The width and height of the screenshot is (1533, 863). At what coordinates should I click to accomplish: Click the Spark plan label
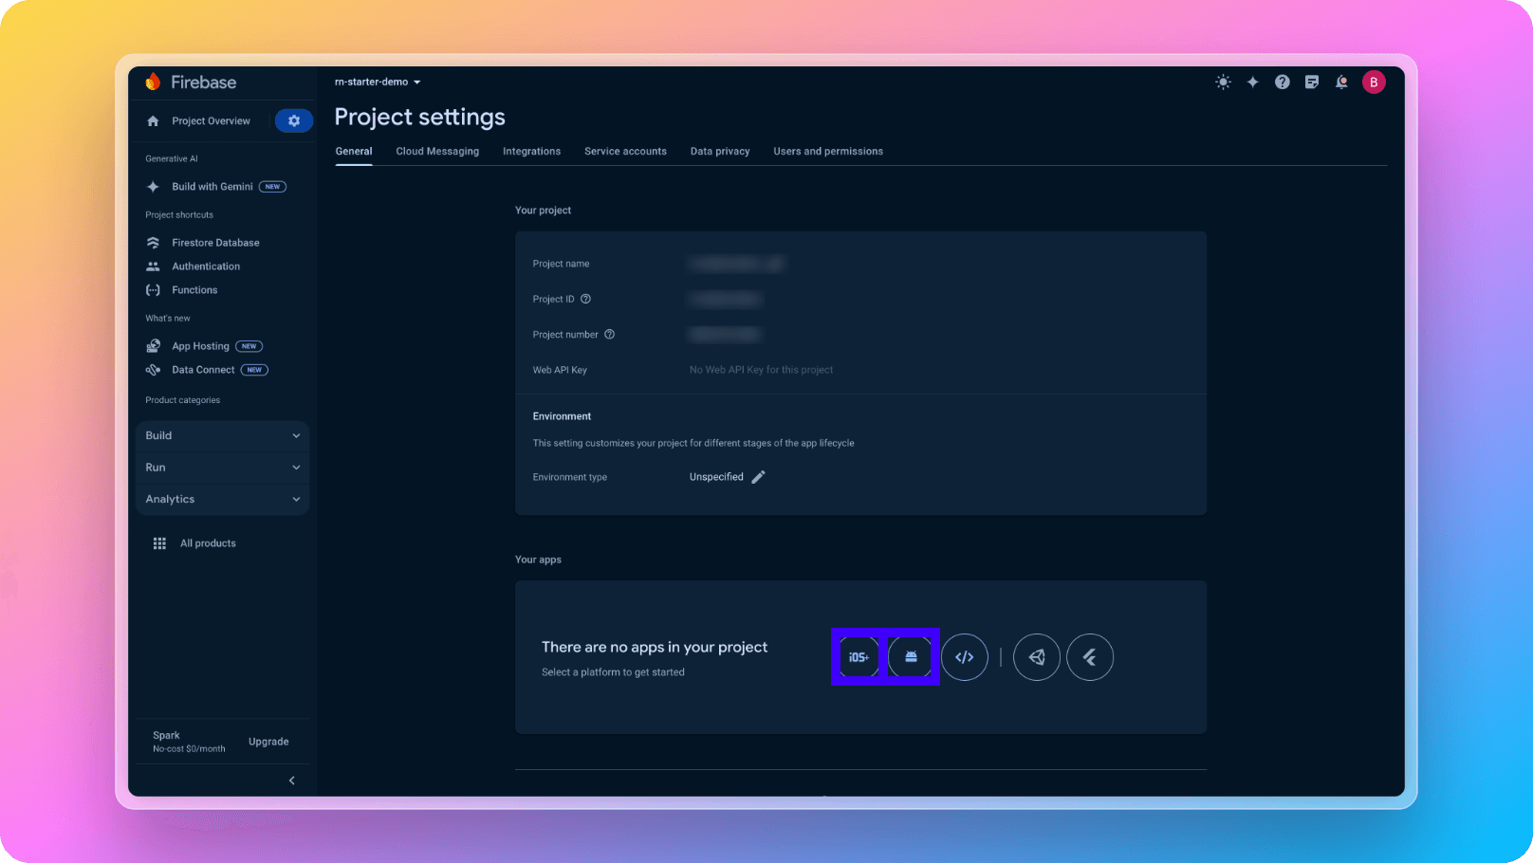pos(166,736)
